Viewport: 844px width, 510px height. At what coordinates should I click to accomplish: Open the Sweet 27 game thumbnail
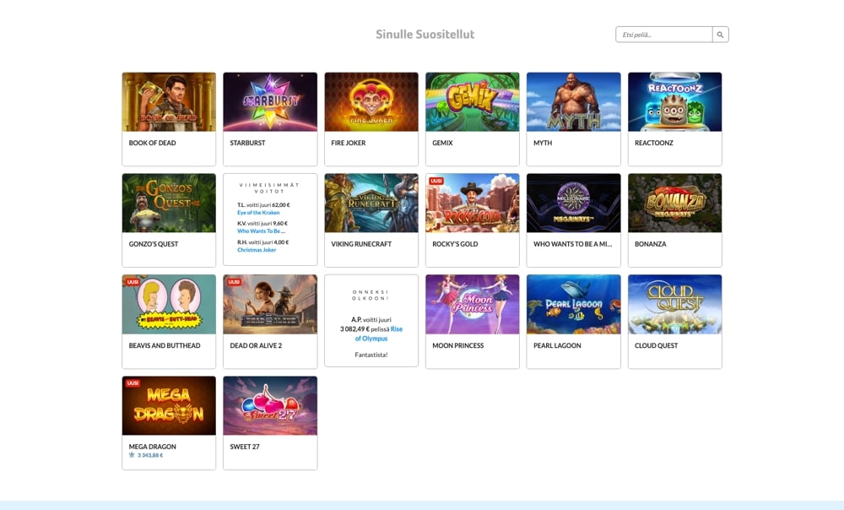[270, 405]
